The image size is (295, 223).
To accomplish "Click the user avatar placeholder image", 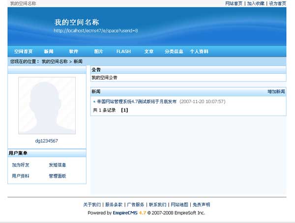I will click(47, 105).
